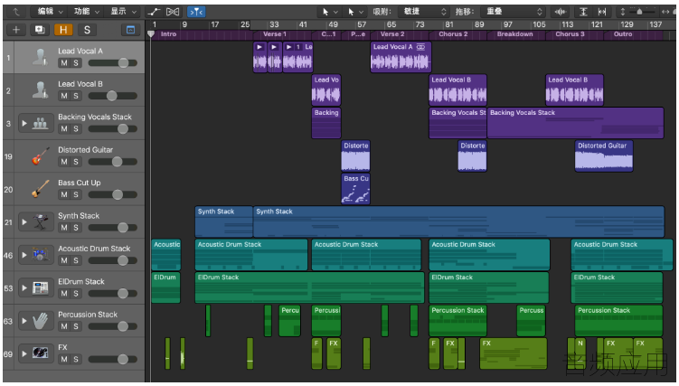
Task: Click the Distorted Guitar red guitar icon
Action: 41,155
